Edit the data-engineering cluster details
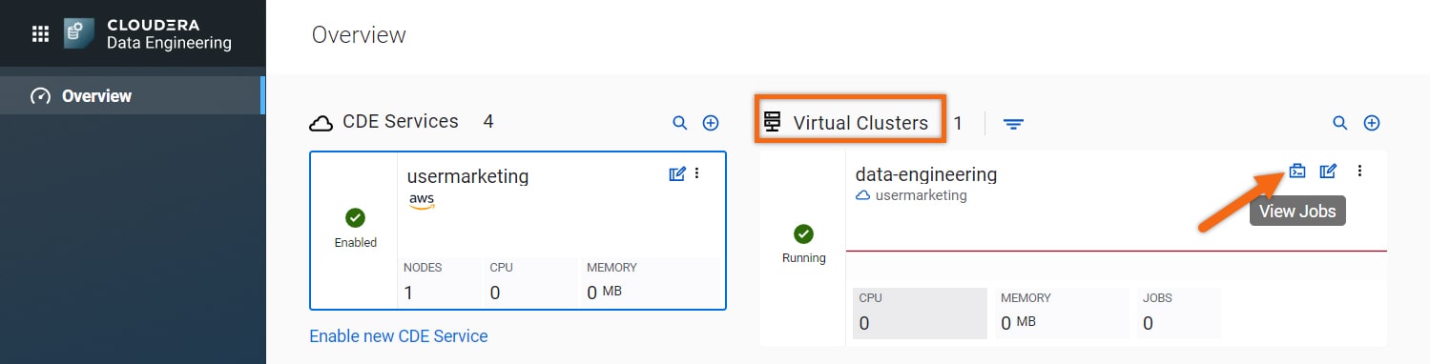The height and width of the screenshot is (364, 1430). tap(1328, 172)
